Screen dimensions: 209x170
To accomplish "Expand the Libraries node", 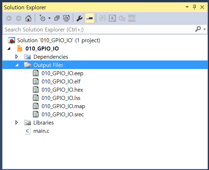I will [17, 122].
